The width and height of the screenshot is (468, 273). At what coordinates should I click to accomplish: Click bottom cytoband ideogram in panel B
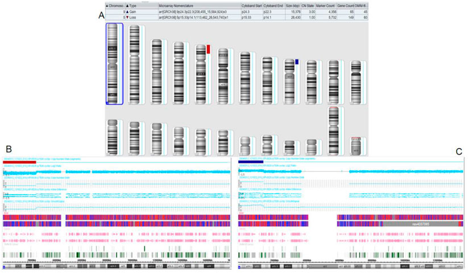(x=117, y=266)
